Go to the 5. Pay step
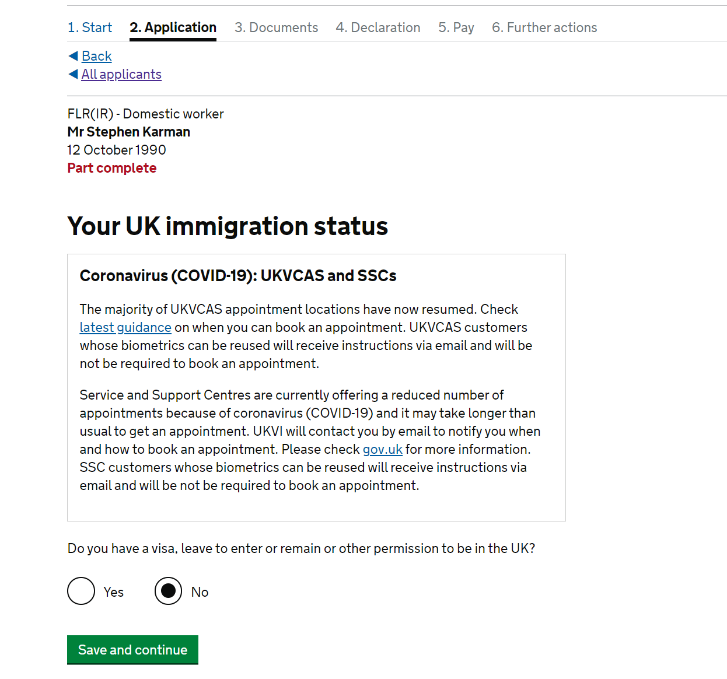 [x=456, y=27]
